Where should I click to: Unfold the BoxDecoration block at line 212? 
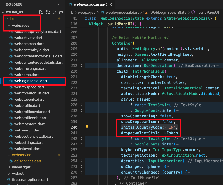point(82,66)
